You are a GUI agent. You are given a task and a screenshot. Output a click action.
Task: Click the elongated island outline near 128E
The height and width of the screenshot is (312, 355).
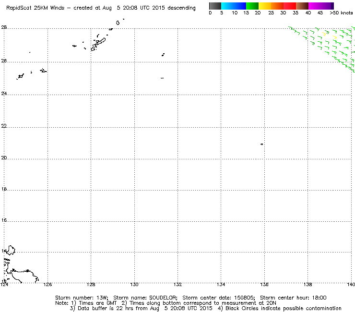point(98,44)
